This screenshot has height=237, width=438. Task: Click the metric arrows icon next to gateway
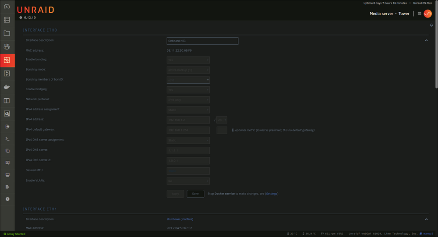coord(233,130)
